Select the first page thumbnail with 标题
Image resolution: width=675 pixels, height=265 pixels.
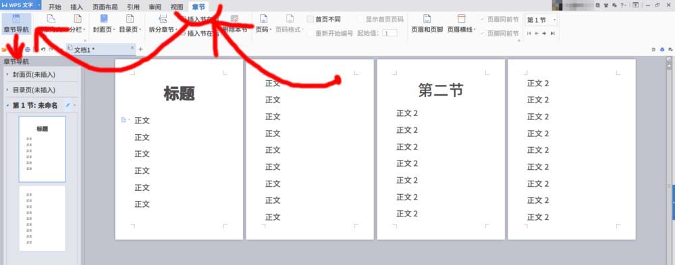[x=42, y=149]
